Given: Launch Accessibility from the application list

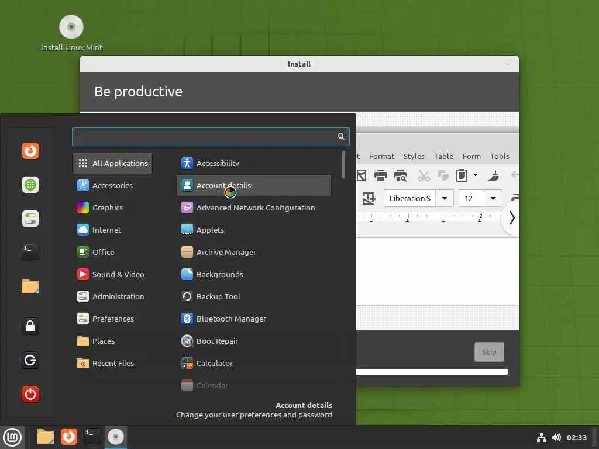Looking at the screenshot, I should [x=254, y=163].
